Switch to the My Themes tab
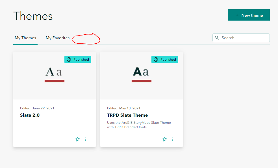The width and height of the screenshot is (278, 168). [x=25, y=38]
